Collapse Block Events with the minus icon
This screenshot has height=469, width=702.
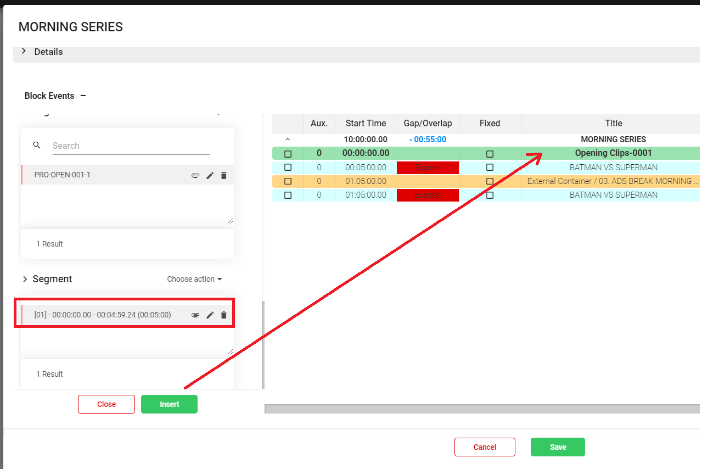coord(83,96)
